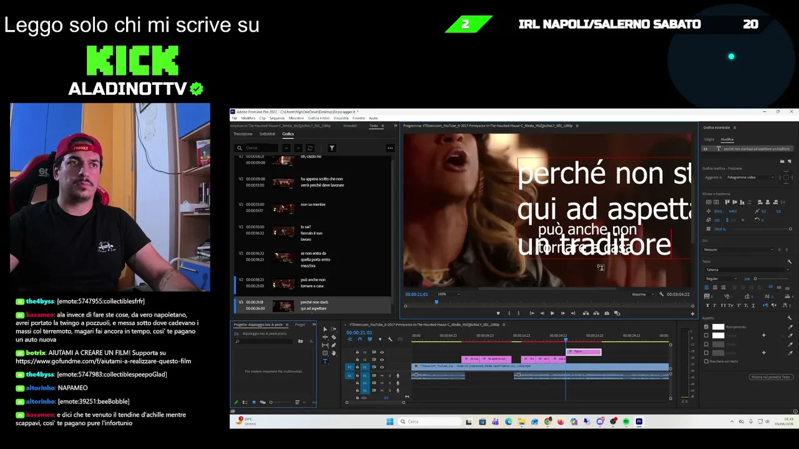Screen dimensions: 799x449
Task: Mute audio track A1
Action: pyautogui.click(x=382, y=375)
